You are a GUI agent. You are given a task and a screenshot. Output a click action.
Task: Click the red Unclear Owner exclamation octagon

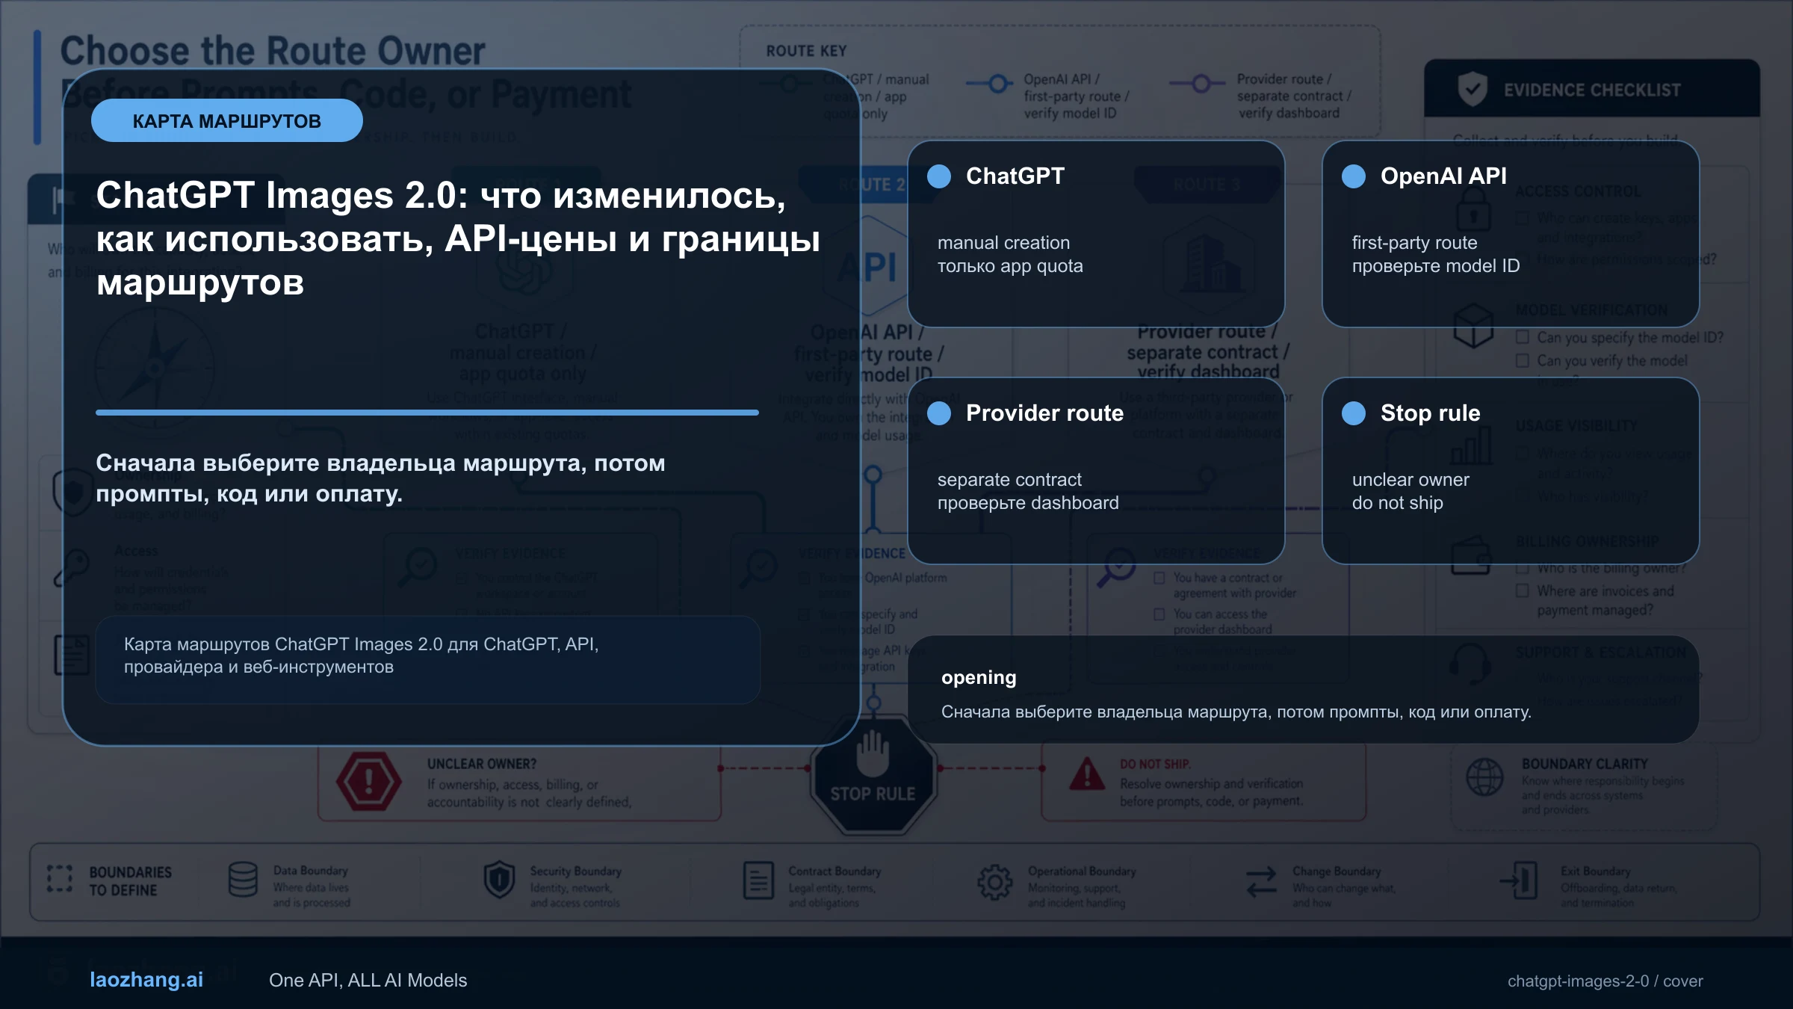point(368,782)
